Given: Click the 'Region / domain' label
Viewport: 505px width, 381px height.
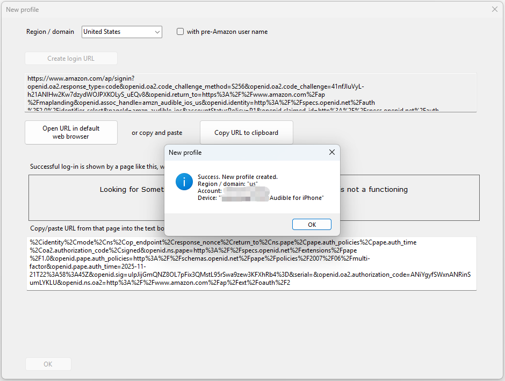Looking at the screenshot, I should [50, 32].
